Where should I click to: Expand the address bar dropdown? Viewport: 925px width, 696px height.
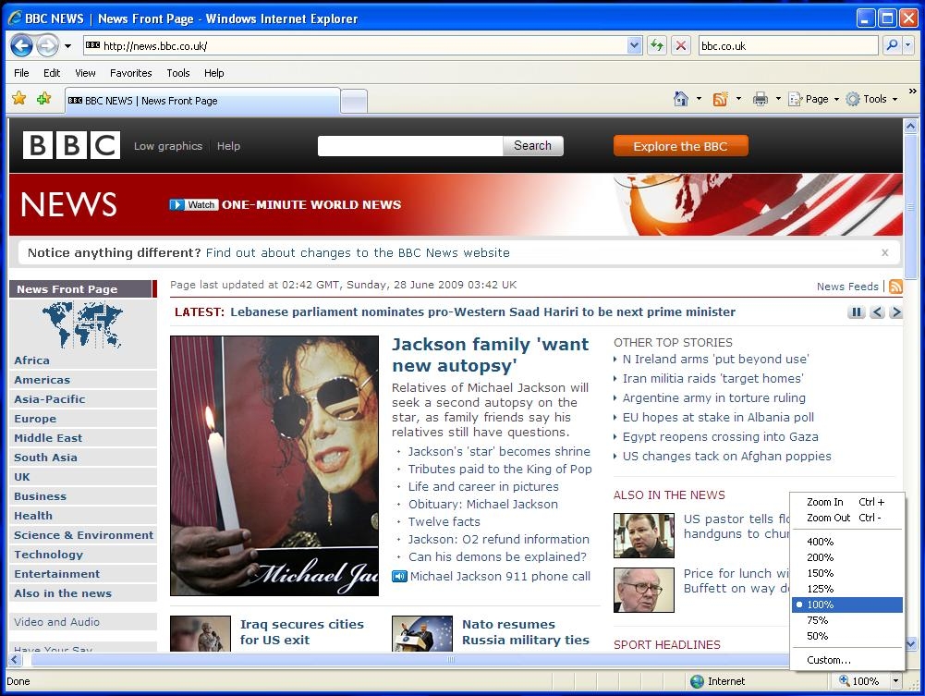click(x=634, y=45)
